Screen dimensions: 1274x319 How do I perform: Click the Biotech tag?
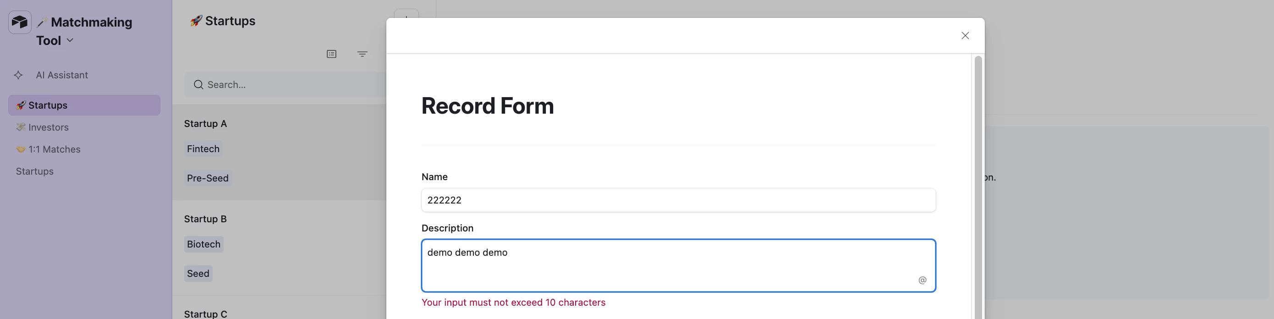[x=204, y=244]
